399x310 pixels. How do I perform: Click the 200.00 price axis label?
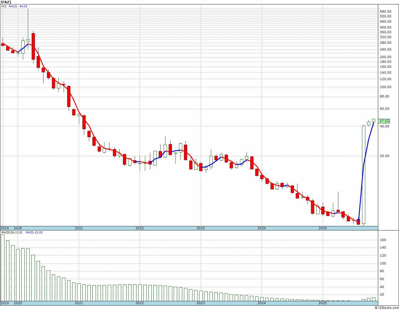coord(385,57)
